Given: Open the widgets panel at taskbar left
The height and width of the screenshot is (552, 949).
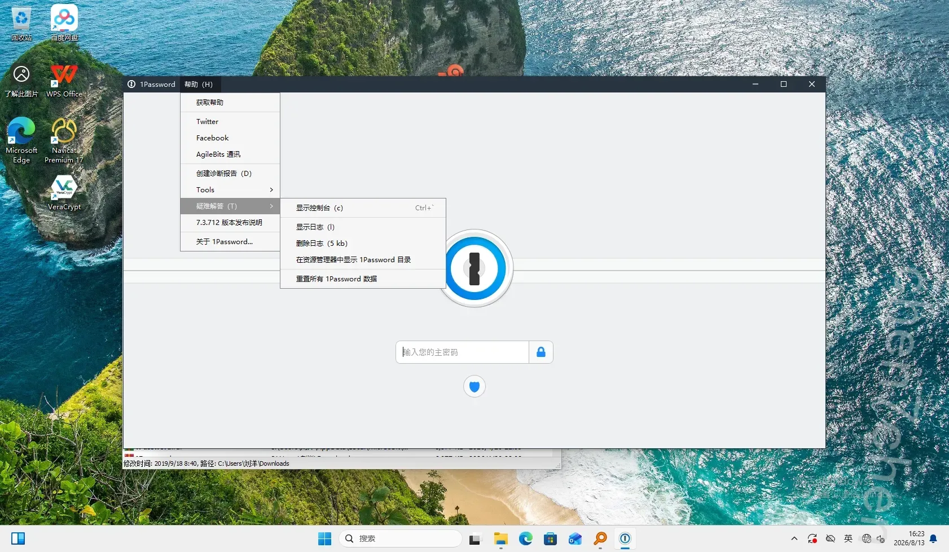Looking at the screenshot, I should pyautogui.click(x=18, y=538).
